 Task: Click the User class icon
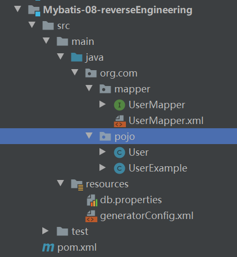[120, 153]
